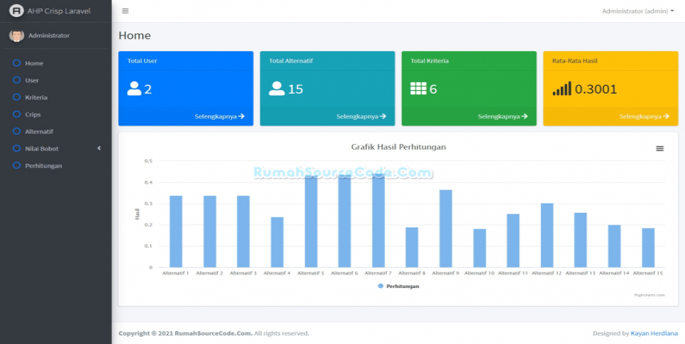
Task: Expand the Nilai Bobot submenu arrow
Action: coord(99,148)
